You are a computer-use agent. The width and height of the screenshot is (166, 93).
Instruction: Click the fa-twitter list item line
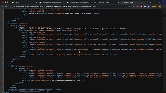[94, 74]
